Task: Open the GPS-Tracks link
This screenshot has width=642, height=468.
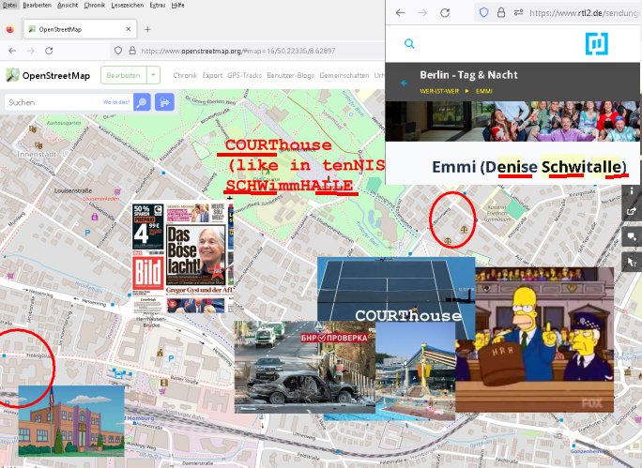Action: click(x=244, y=75)
